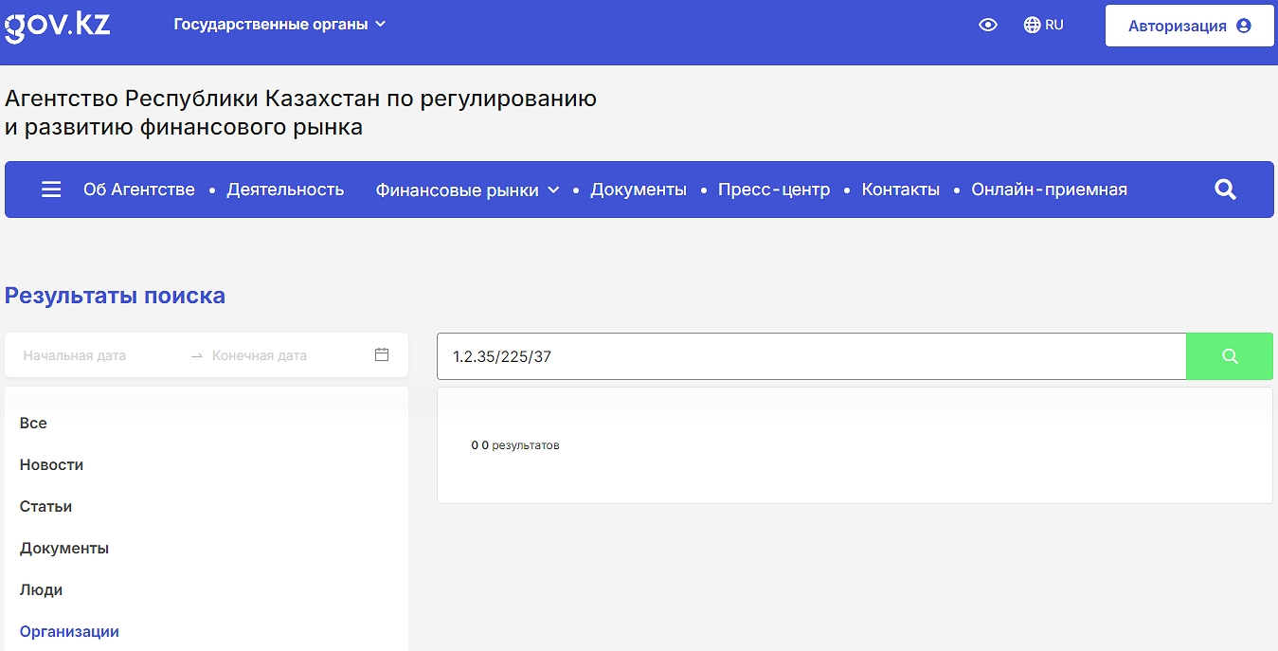This screenshot has width=1278, height=651.
Task: Open the Об Агентстве menu item
Action: (139, 190)
